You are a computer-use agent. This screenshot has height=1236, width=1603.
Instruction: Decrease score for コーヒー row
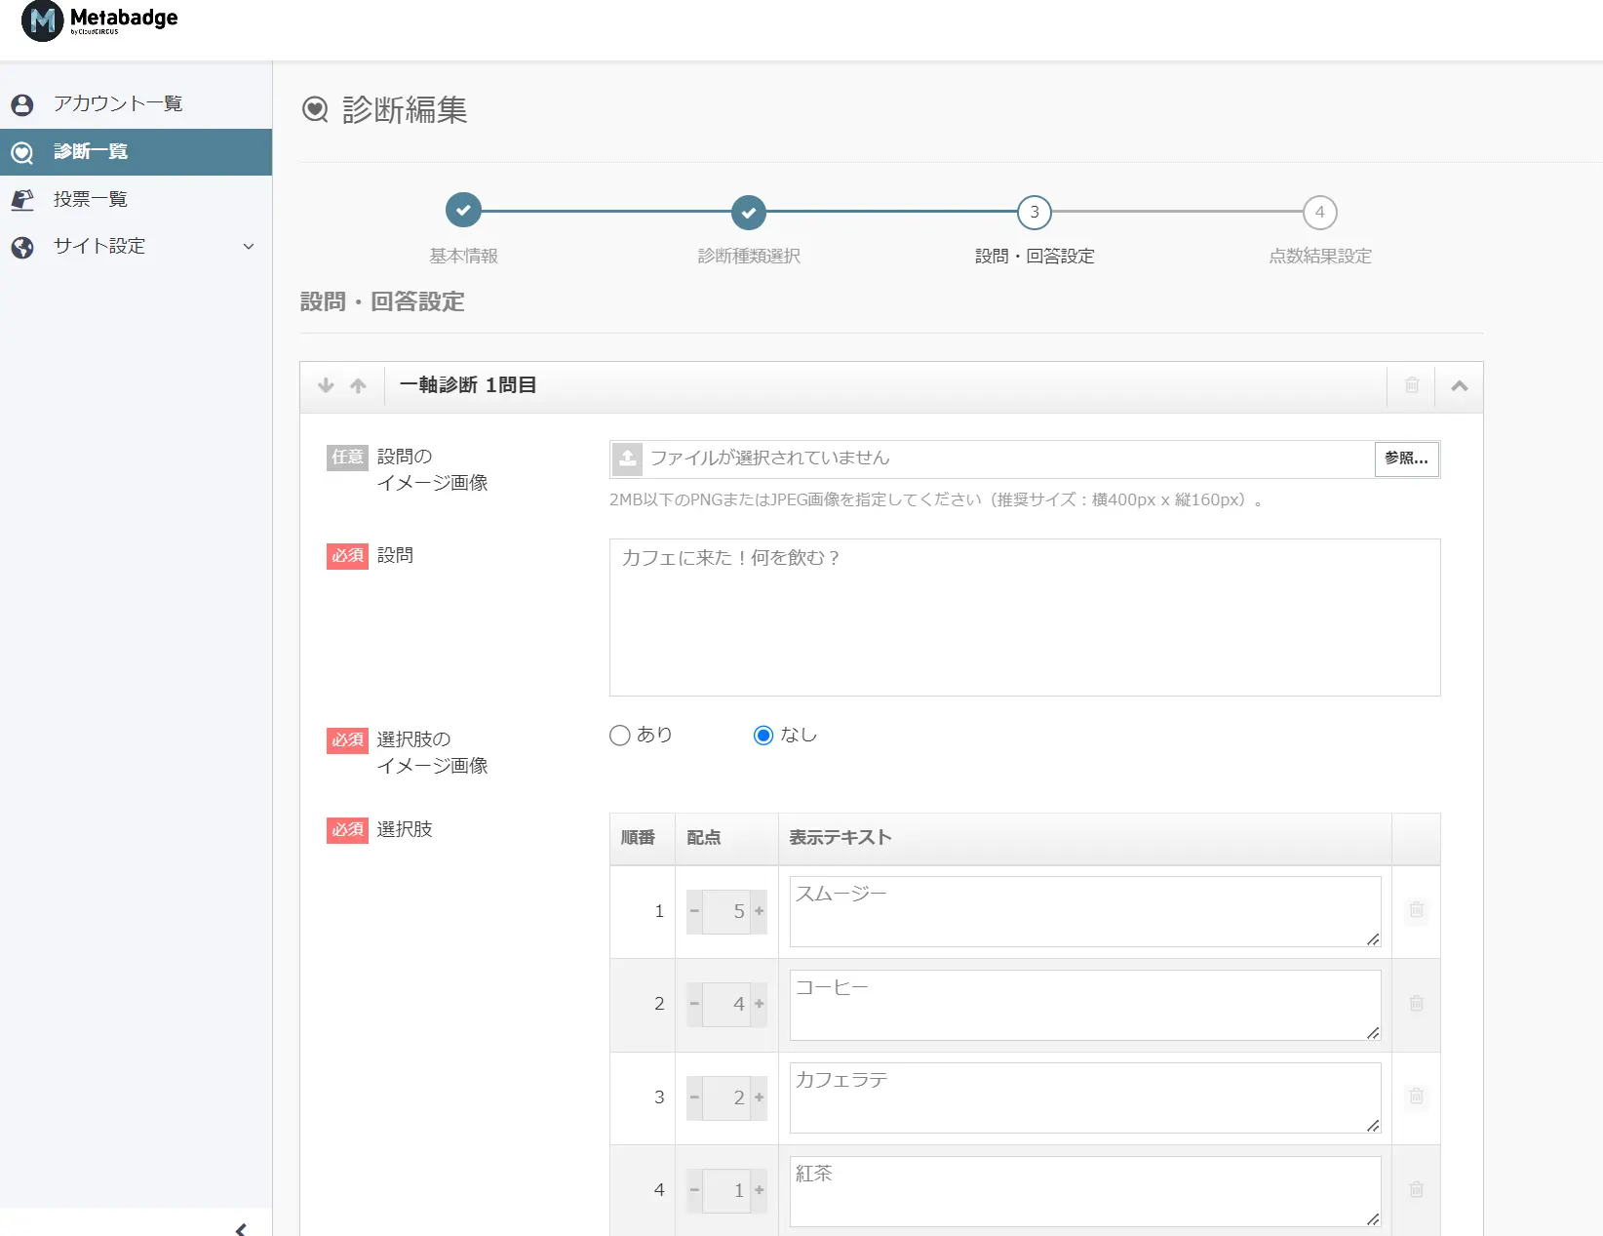(x=694, y=1004)
